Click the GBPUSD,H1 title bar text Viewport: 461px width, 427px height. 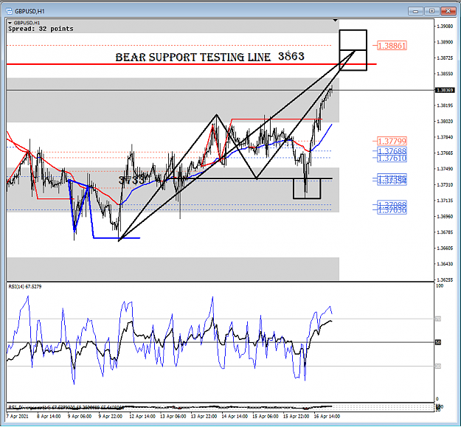point(30,11)
